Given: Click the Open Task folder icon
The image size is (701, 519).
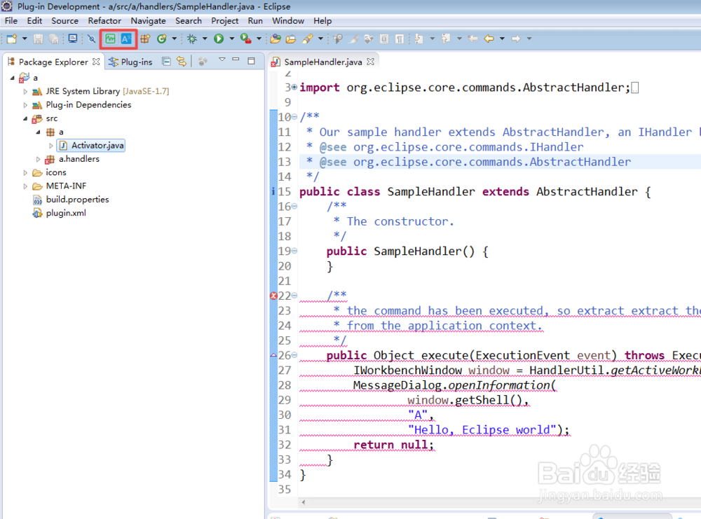Looking at the screenshot, I should point(291,39).
